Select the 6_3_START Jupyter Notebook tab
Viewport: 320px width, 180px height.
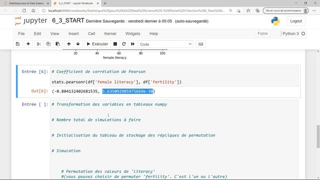75,3
